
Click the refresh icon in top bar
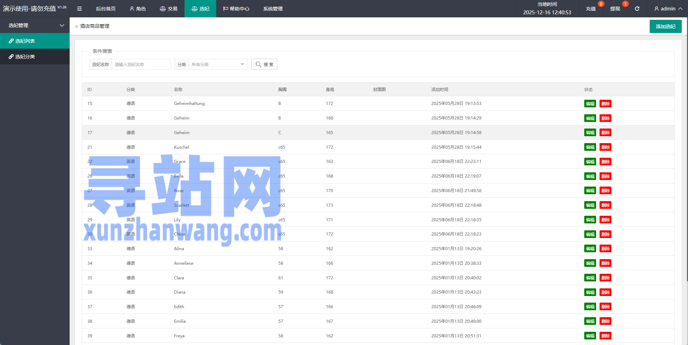[x=637, y=9]
